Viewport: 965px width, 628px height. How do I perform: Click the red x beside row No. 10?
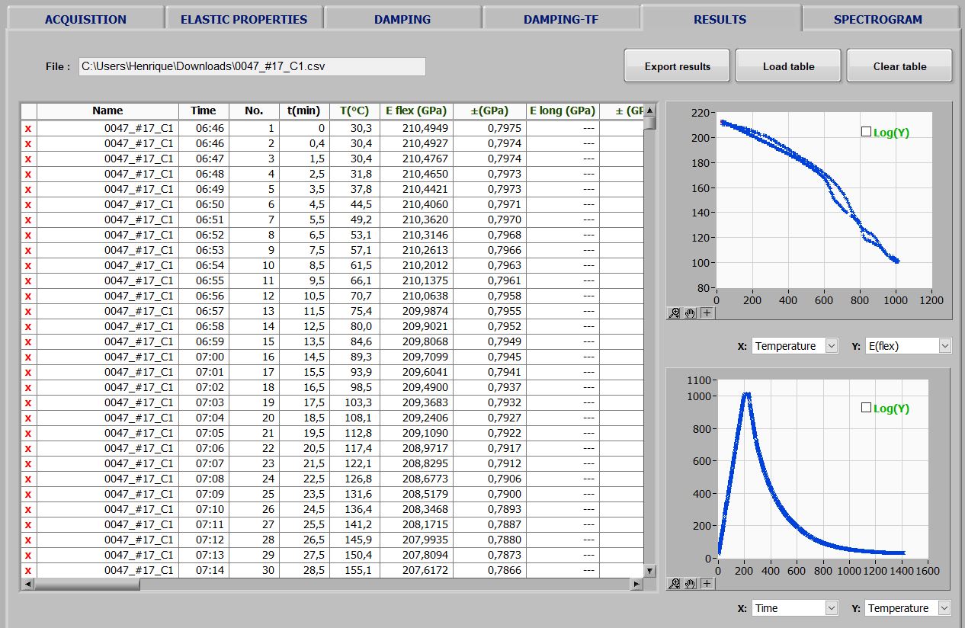(28, 265)
